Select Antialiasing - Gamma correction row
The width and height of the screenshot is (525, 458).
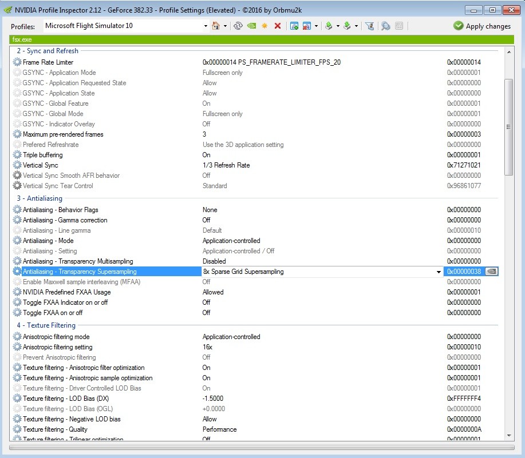tap(255, 220)
